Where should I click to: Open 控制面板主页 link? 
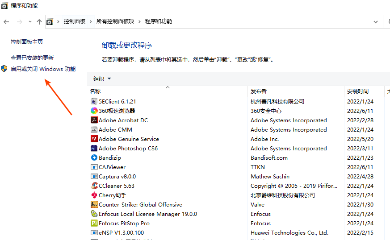pyautogui.click(x=27, y=42)
